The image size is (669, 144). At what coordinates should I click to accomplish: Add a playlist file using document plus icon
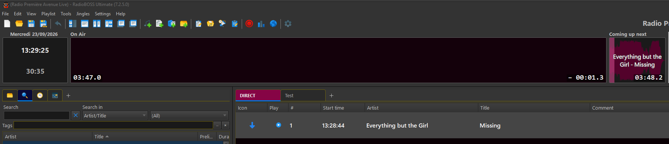(160, 24)
